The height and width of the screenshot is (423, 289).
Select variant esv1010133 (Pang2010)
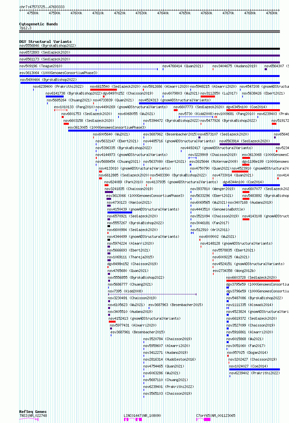74,107
